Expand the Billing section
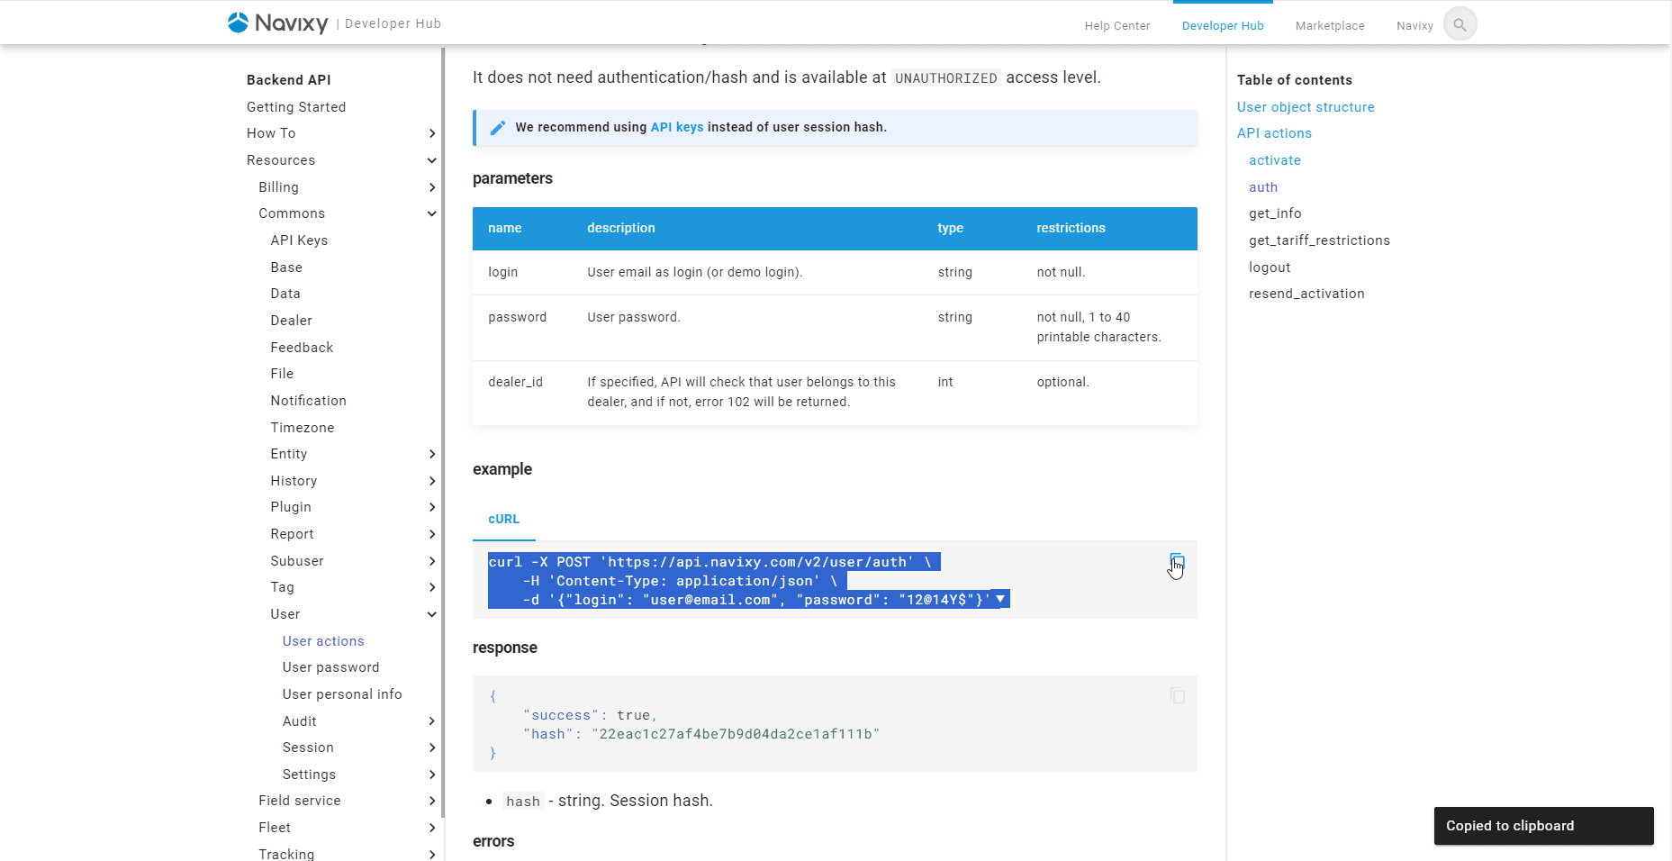1672x861 pixels. (432, 187)
